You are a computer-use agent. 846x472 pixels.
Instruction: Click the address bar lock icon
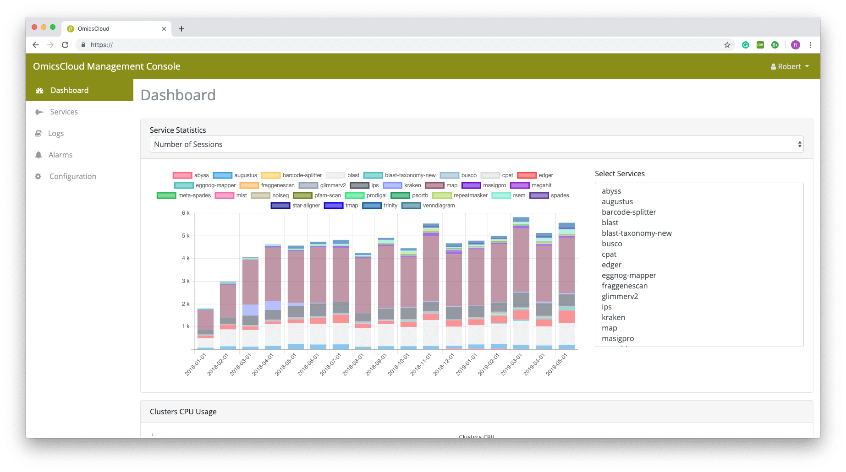pyautogui.click(x=83, y=45)
